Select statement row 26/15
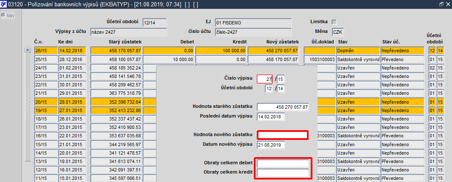The width and height of the screenshot is (452, 182). [x=45, y=51]
